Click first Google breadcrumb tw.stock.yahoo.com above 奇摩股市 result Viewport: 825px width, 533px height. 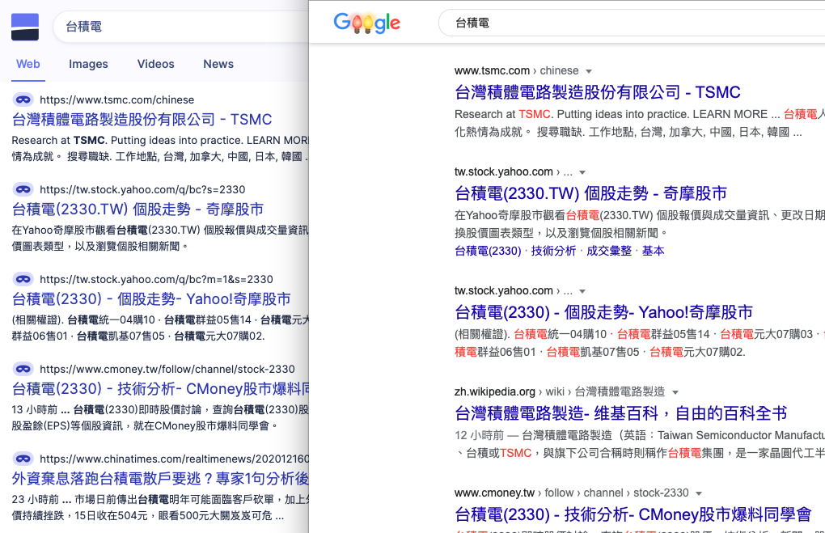[513, 172]
